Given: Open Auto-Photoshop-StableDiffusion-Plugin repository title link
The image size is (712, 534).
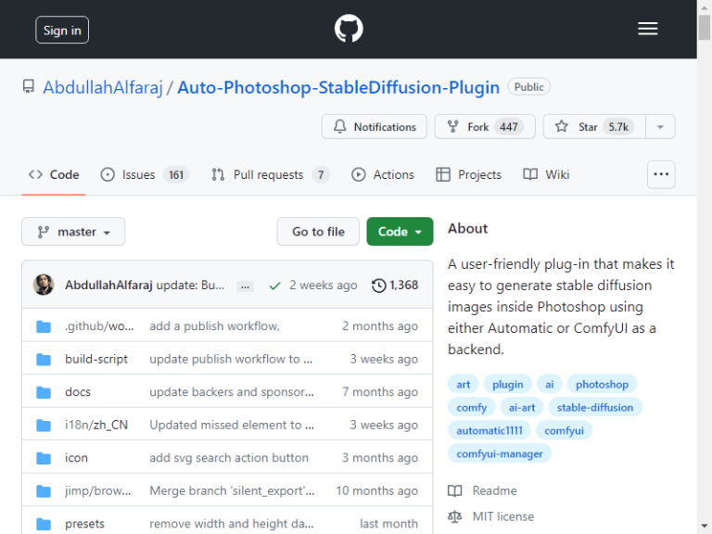Looking at the screenshot, I should pos(338,87).
